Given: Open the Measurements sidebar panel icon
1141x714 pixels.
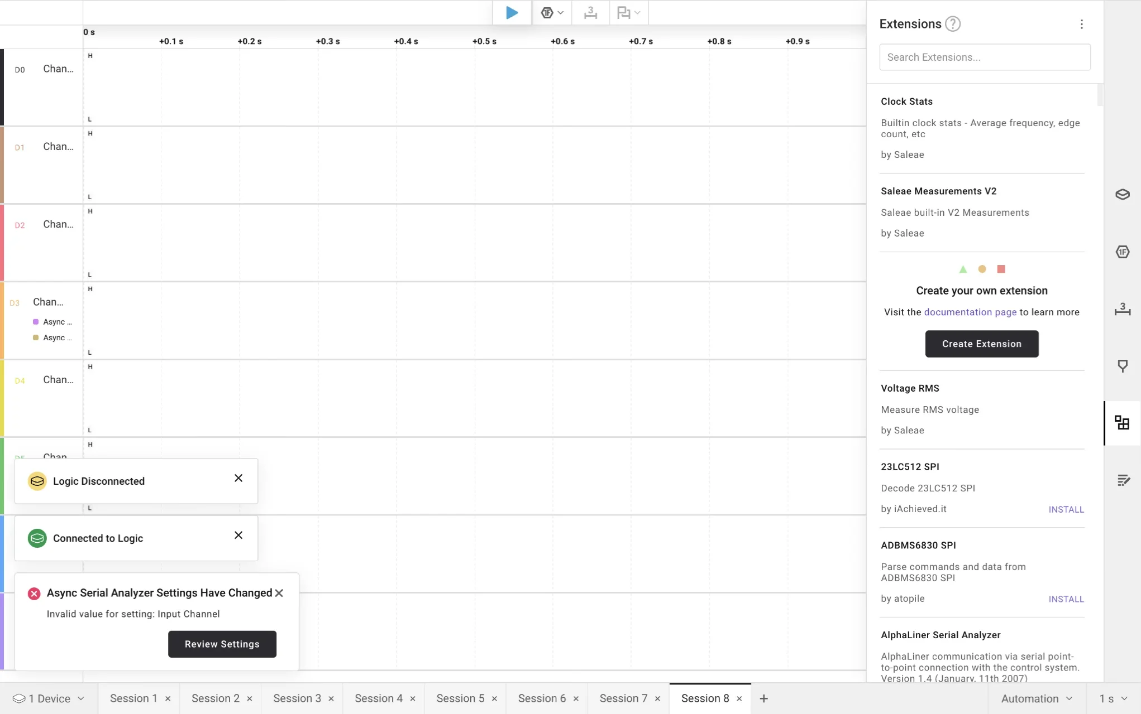Looking at the screenshot, I should coord(1122,309).
